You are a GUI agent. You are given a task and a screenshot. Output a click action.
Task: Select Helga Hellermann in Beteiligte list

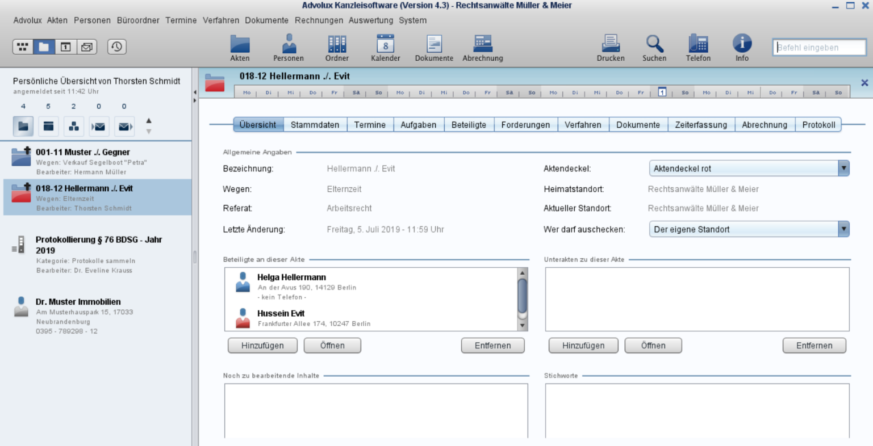pyautogui.click(x=371, y=287)
